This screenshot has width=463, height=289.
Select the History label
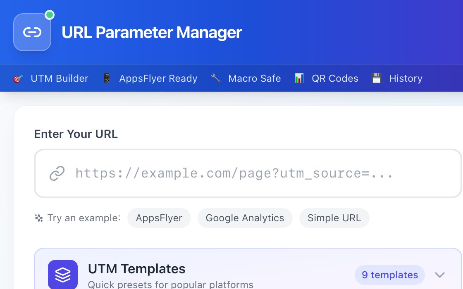406,78
